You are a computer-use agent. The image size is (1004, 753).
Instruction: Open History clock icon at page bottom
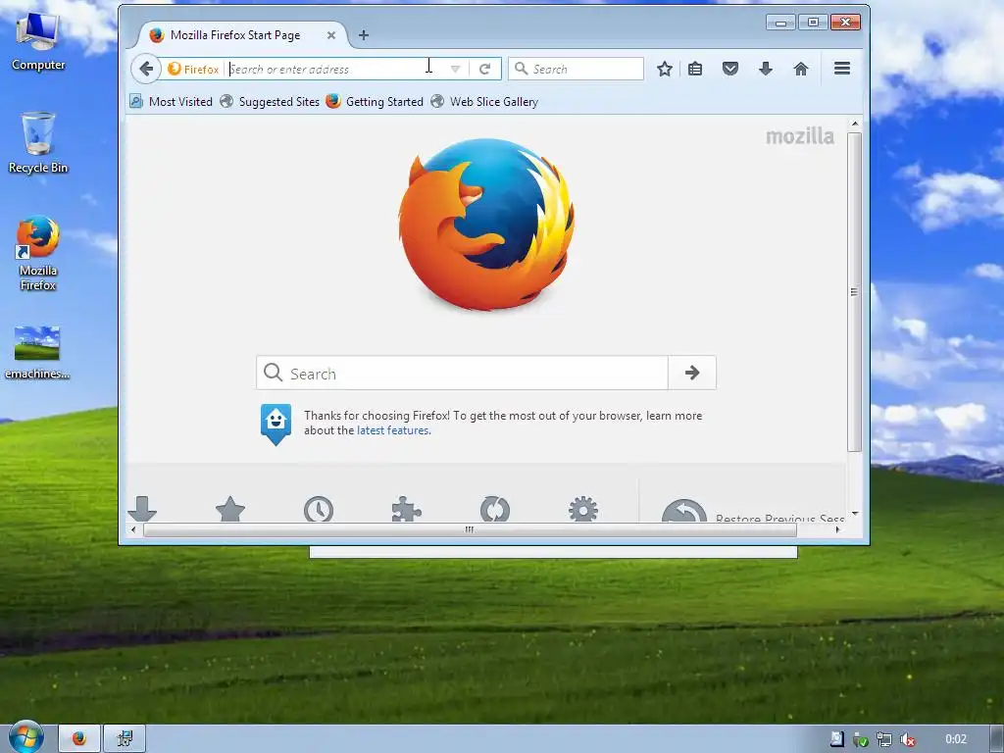(x=319, y=509)
